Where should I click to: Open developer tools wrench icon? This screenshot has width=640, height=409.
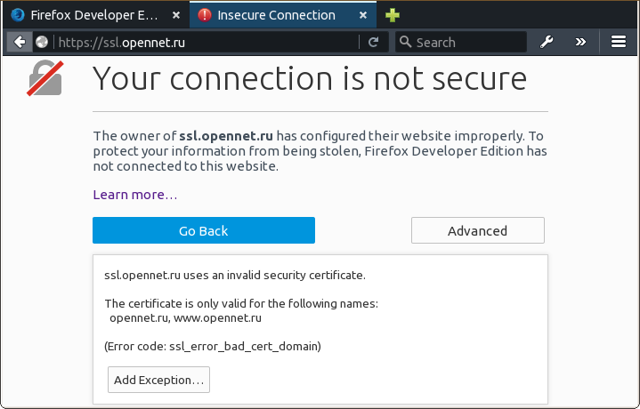[x=547, y=42]
